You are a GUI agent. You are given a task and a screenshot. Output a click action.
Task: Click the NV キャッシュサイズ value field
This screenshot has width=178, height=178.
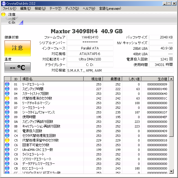[161, 43]
